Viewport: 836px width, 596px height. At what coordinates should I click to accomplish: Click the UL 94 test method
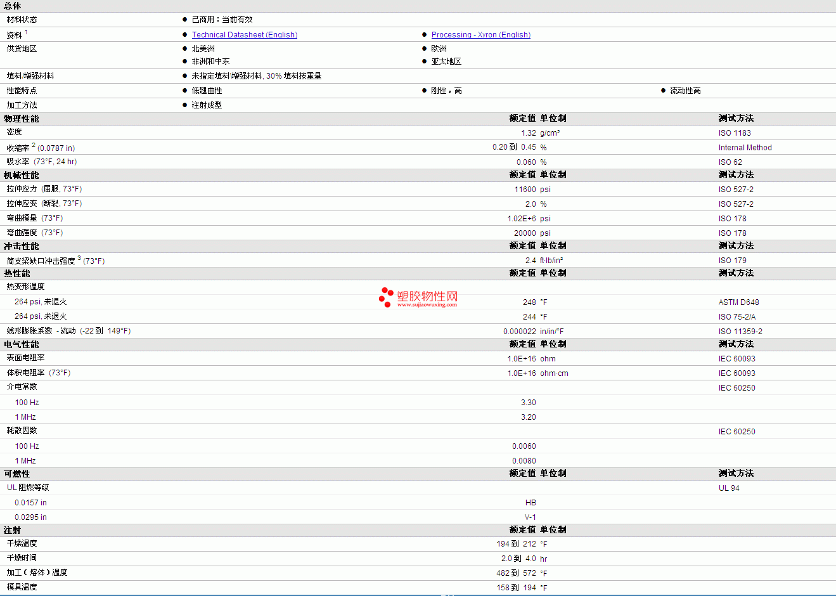tap(729, 488)
